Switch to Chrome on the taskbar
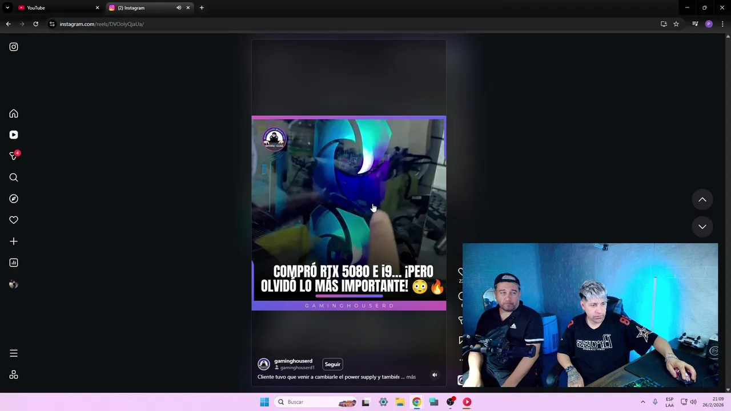Viewport: 731px width, 411px height. (417, 402)
